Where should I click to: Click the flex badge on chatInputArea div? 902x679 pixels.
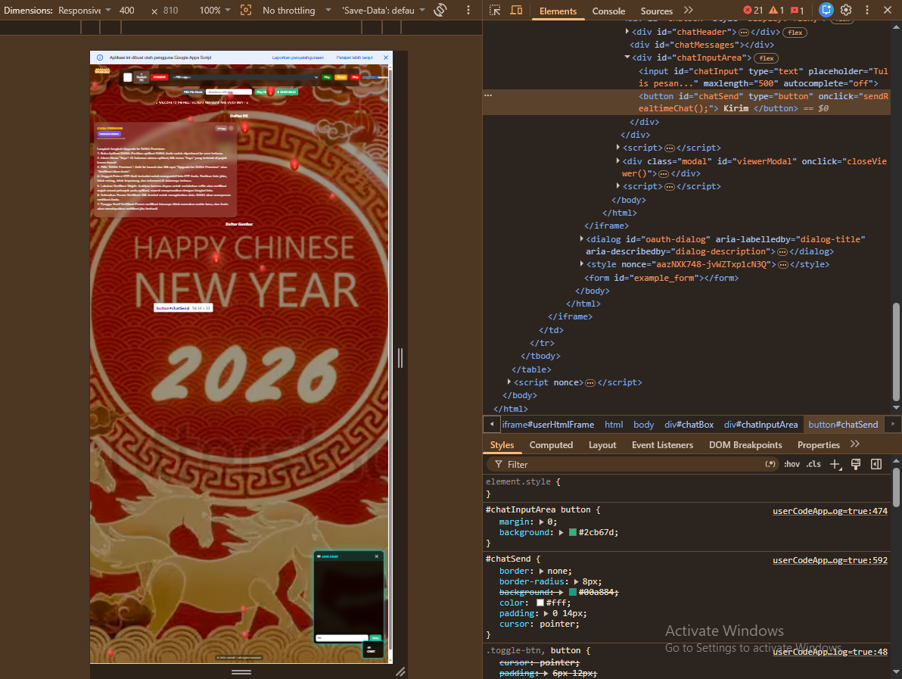click(767, 58)
